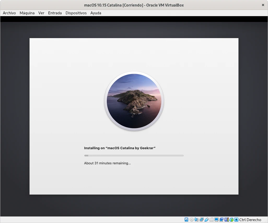Click the V processor status icon
The height and width of the screenshot is (223, 268).
[x=226, y=220]
